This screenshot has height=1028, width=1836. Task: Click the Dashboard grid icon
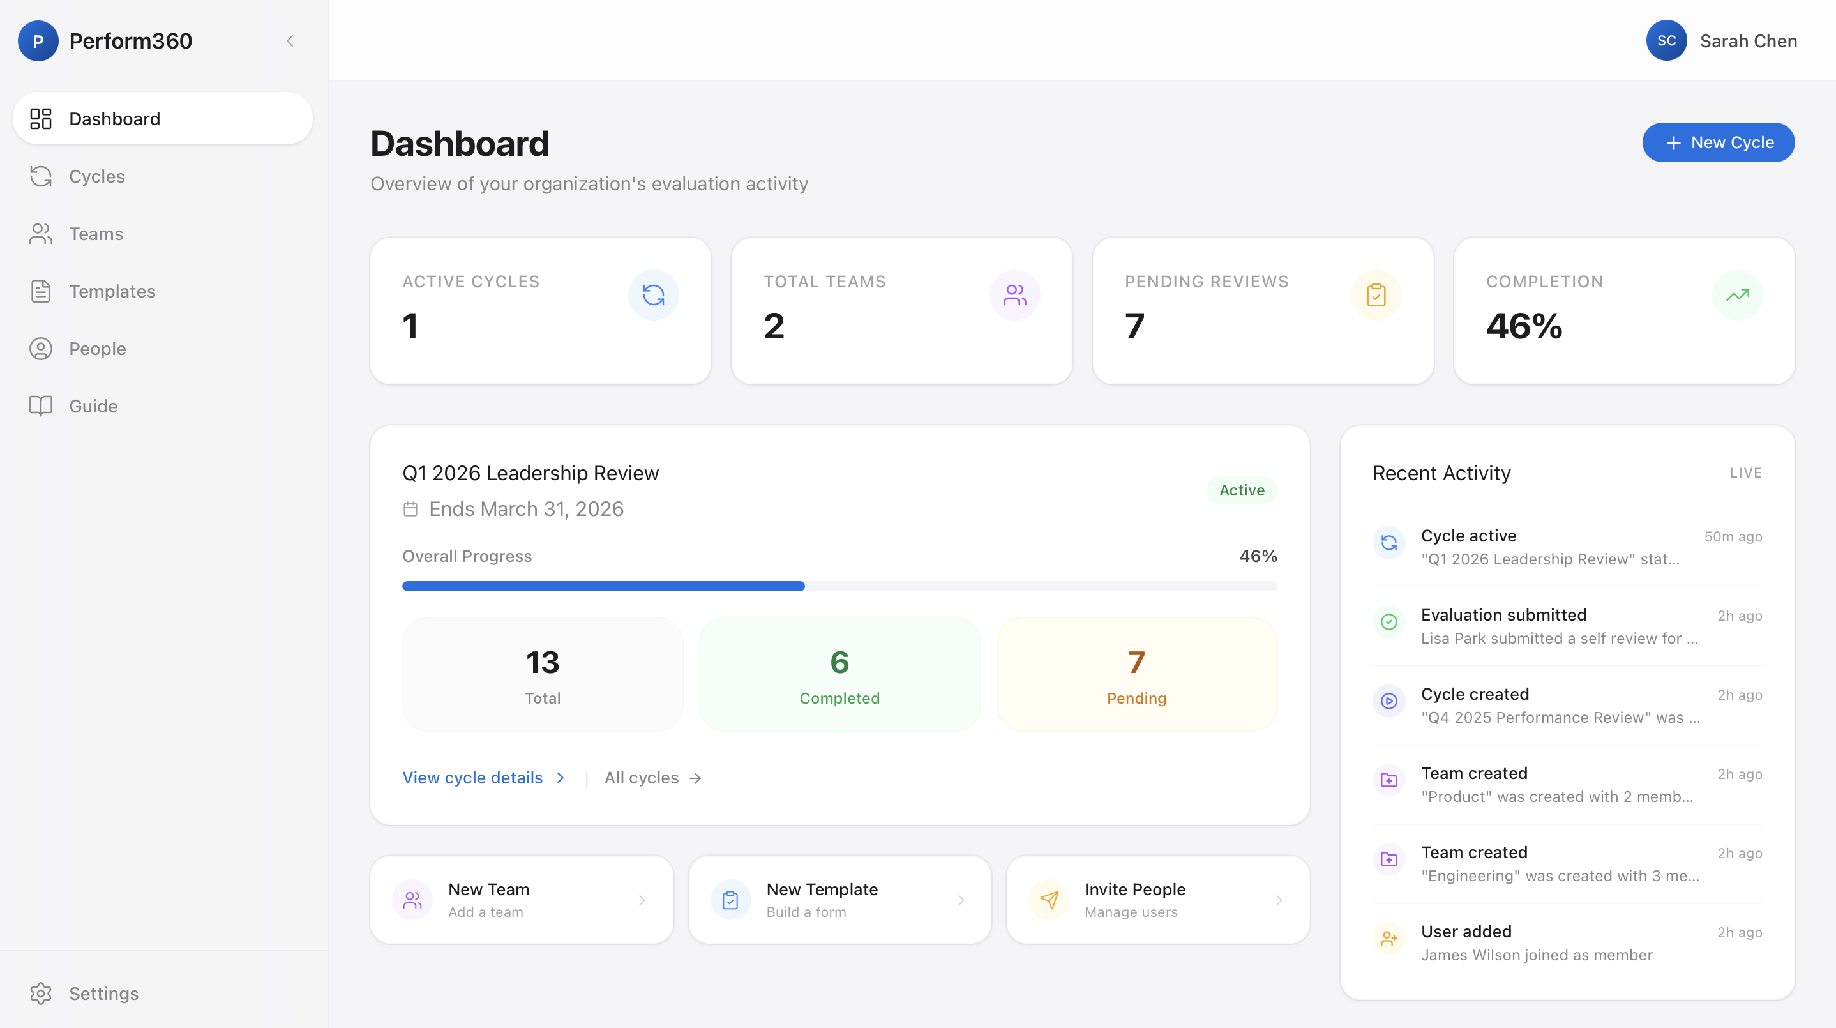point(41,118)
